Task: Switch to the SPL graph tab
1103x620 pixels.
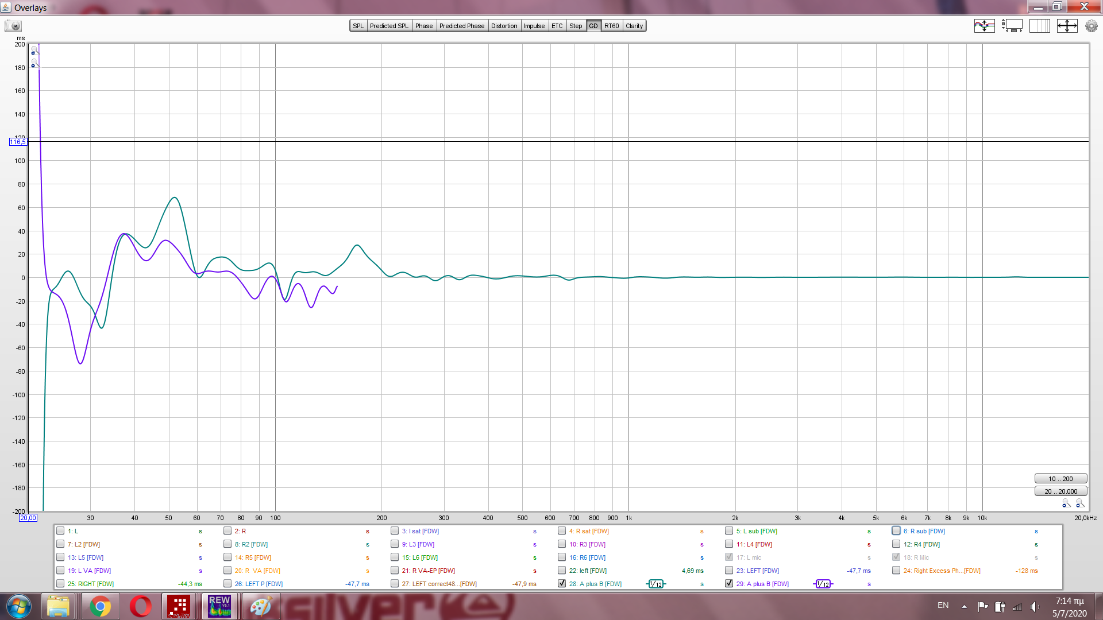Action: pyautogui.click(x=358, y=26)
